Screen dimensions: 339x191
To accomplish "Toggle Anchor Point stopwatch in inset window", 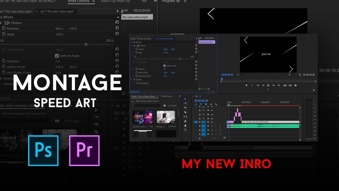I will click(136, 72).
